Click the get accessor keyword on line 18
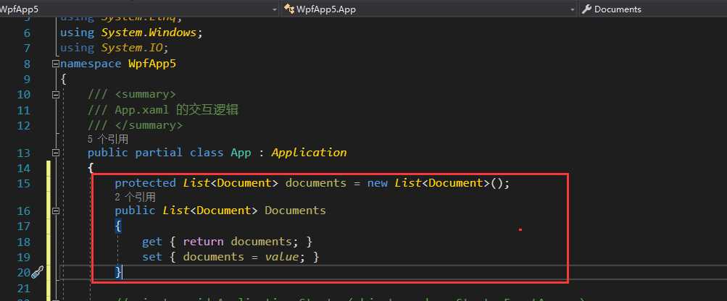Viewport: 727px width, 301px height. tap(152, 241)
